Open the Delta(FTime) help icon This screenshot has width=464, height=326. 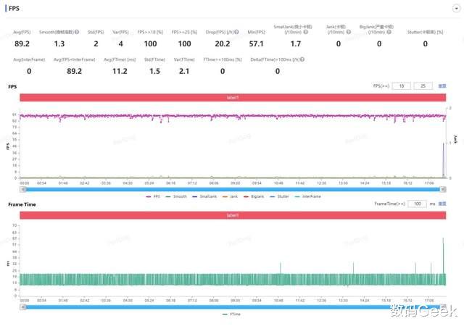click(302, 59)
